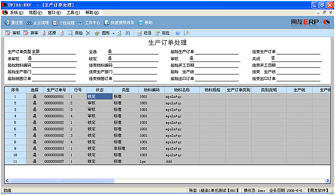Image resolution: width=335 pixels, height=195 pixels.
Task: Click the 物料名称 column header
Action: coord(182,90)
